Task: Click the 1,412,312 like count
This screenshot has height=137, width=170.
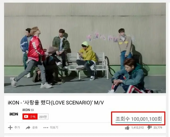Action: click(x=138, y=128)
